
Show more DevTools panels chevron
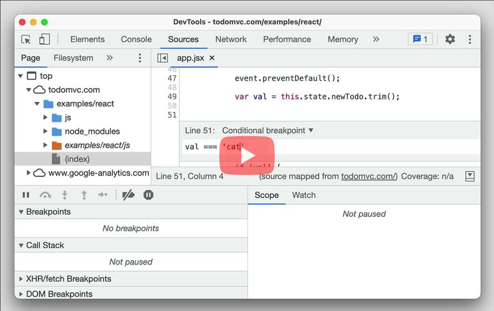click(376, 39)
